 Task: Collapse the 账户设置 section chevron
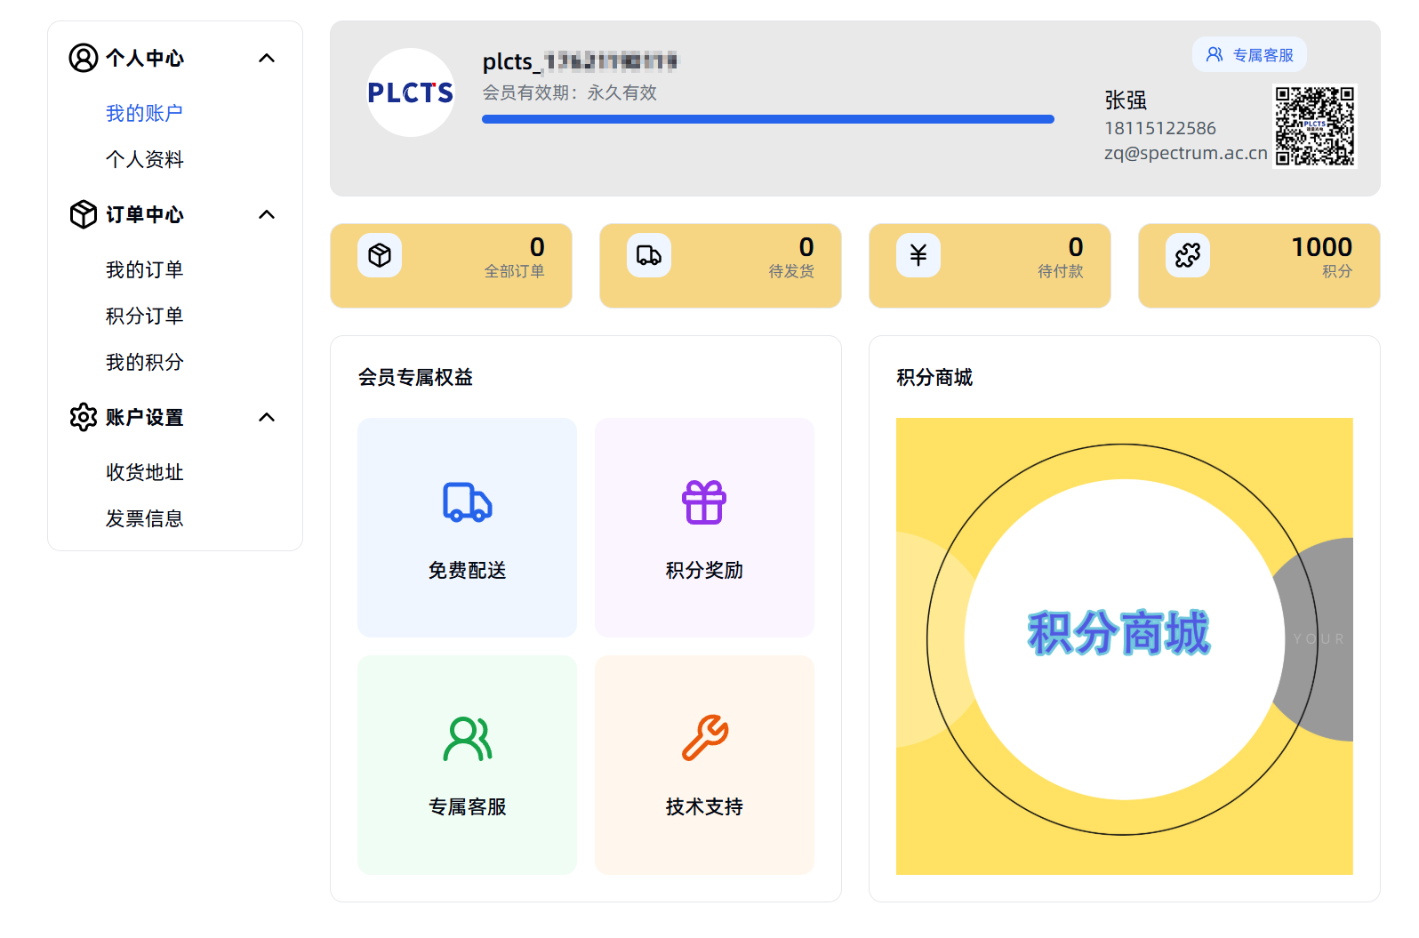coord(267,418)
